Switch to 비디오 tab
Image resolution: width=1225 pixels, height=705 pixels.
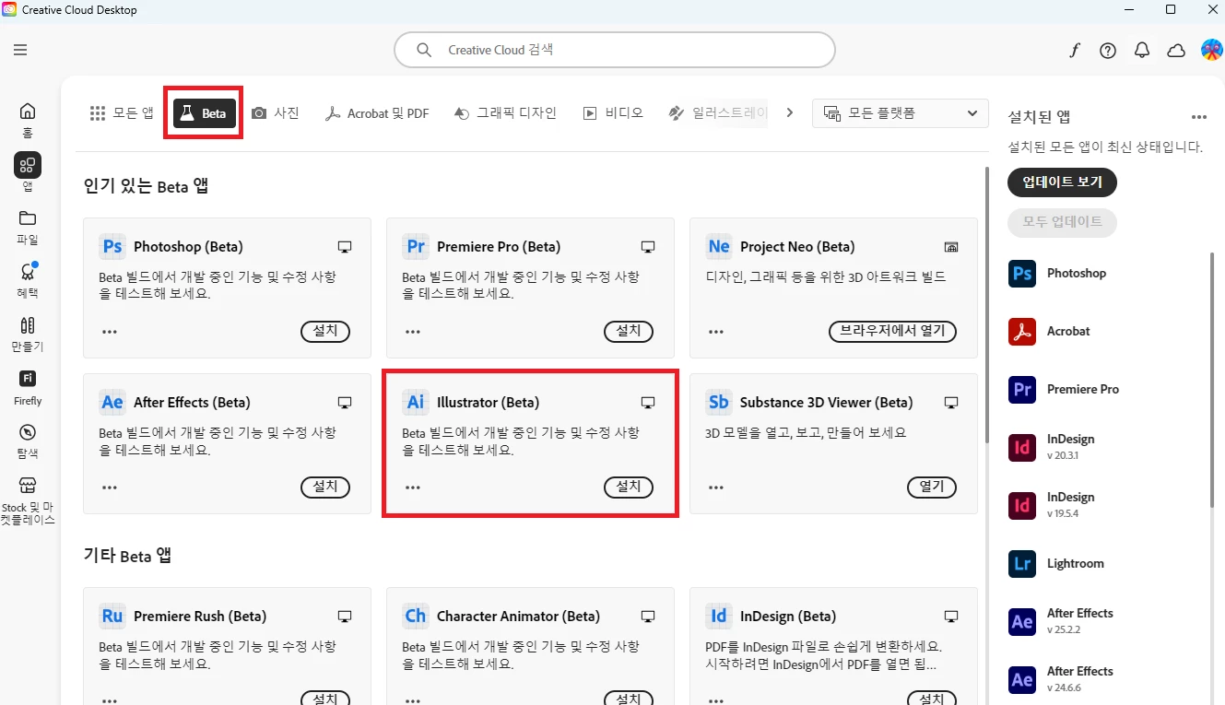tap(613, 113)
